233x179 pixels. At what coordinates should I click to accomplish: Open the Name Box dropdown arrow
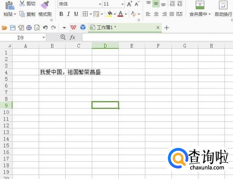tap(43, 37)
